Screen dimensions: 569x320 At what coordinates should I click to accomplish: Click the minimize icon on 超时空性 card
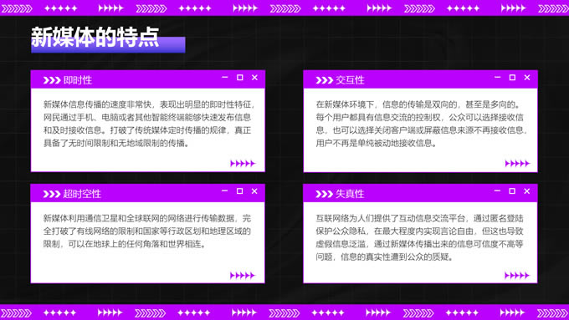[x=224, y=191]
